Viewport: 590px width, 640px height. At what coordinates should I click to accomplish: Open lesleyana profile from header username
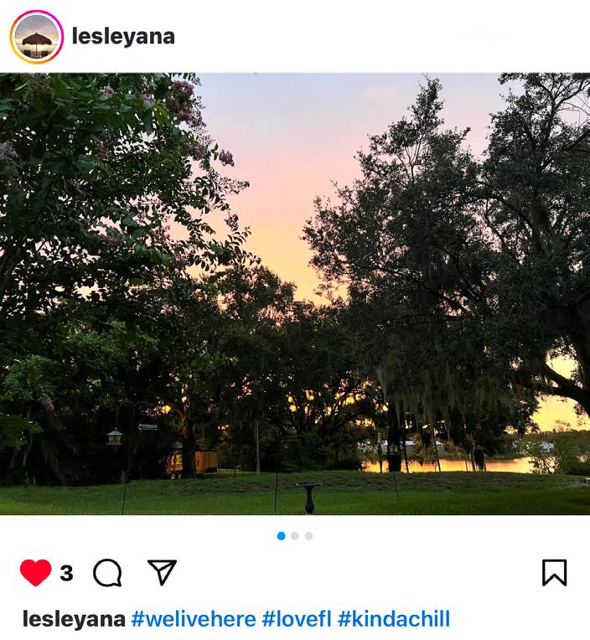tap(123, 36)
